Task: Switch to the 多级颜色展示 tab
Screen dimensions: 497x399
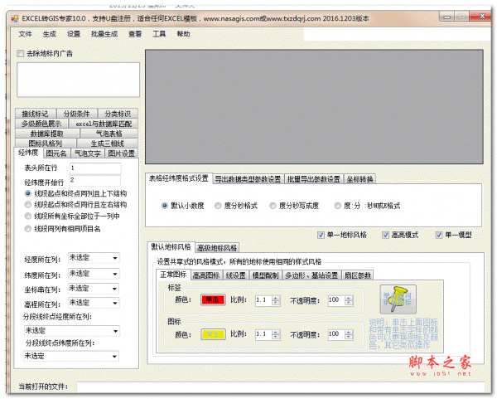Action: pyautogui.click(x=41, y=124)
